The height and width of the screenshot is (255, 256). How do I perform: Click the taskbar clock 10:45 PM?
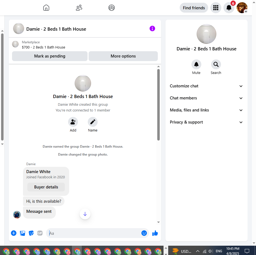click(x=233, y=249)
